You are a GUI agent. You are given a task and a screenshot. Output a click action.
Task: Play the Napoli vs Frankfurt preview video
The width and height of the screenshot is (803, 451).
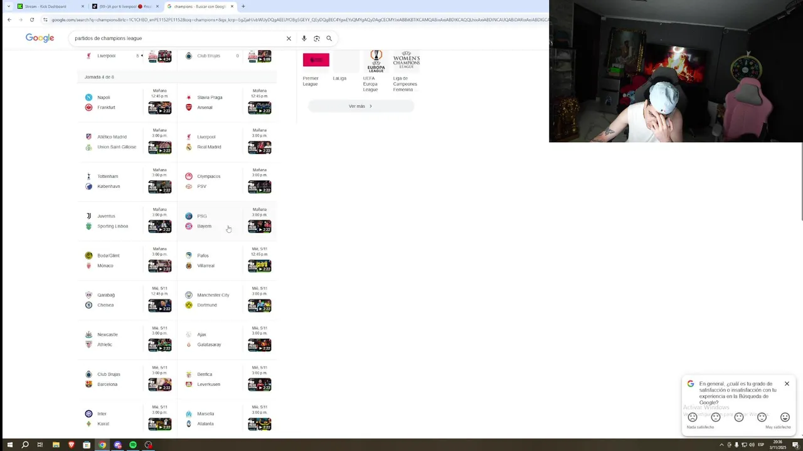pos(159,108)
